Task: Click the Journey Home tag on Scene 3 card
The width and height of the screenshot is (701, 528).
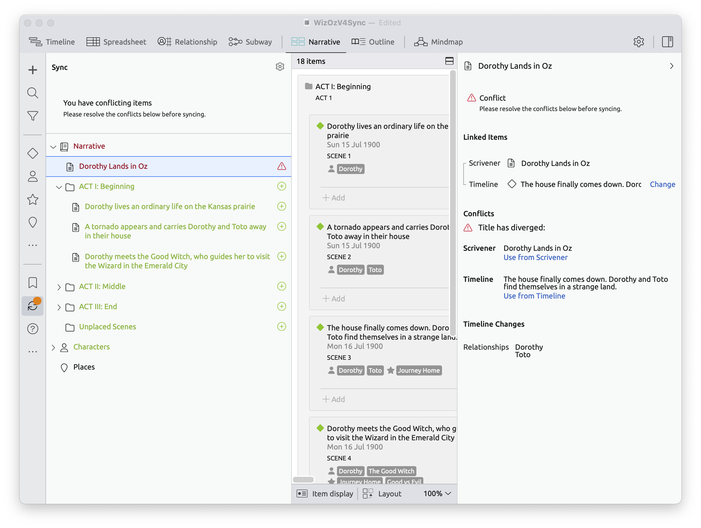Action: click(418, 370)
